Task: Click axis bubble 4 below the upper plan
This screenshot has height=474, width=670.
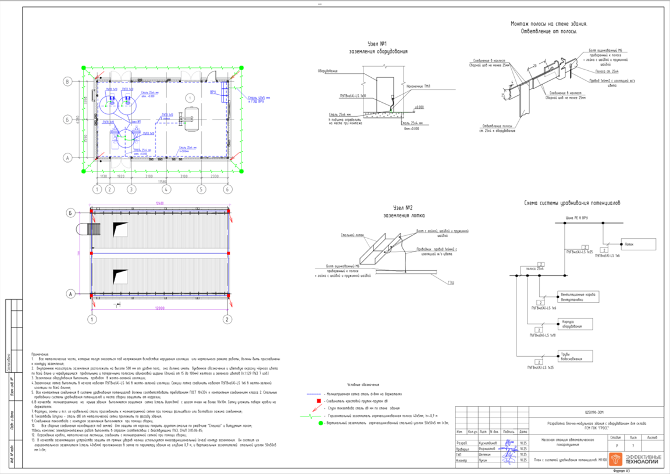Action: (x=166, y=189)
